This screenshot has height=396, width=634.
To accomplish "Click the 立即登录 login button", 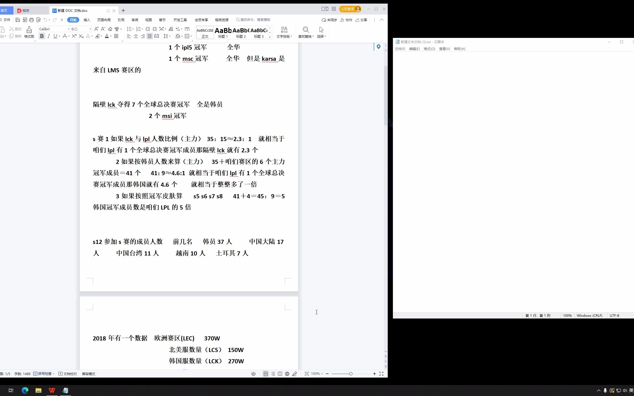I will 350,9.
